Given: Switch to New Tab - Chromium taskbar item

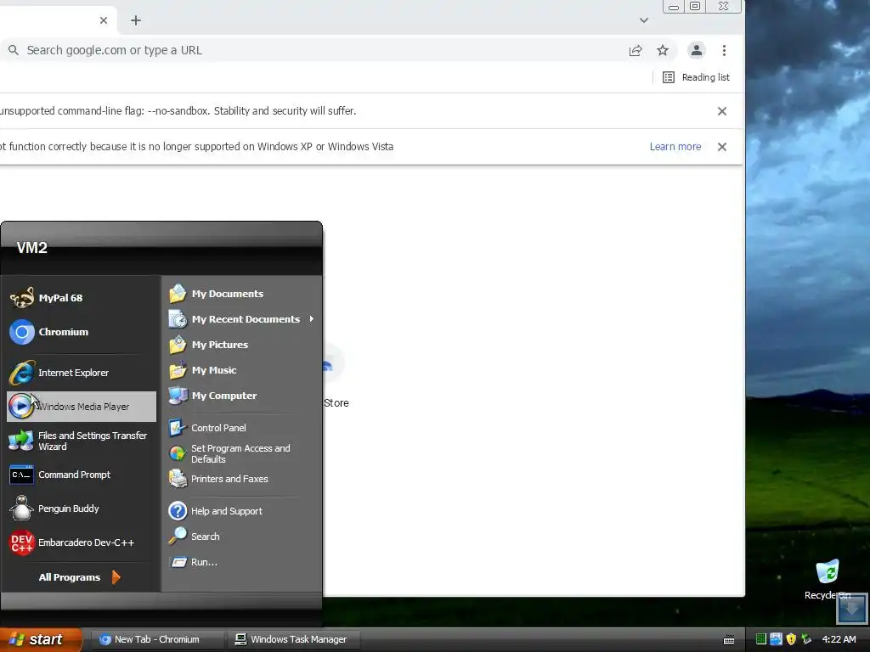Looking at the screenshot, I should pyautogui.click(x=155, y=639).
